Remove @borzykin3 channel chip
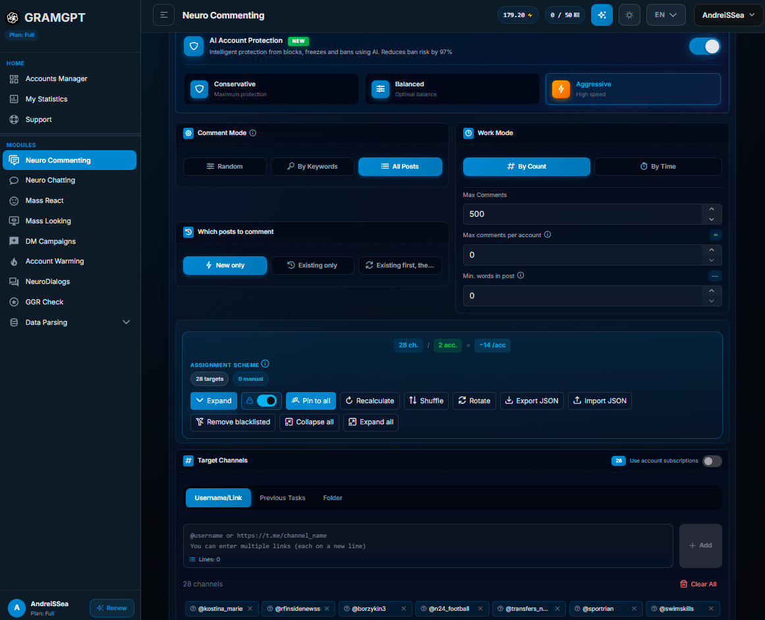This screenshot has height=620, width=765. [403, 608]
